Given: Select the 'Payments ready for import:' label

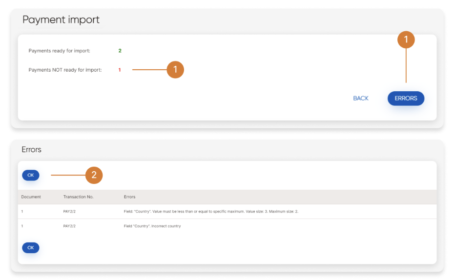Looking at the screenshot, I should pyautogui.click(x=59, y=51).
